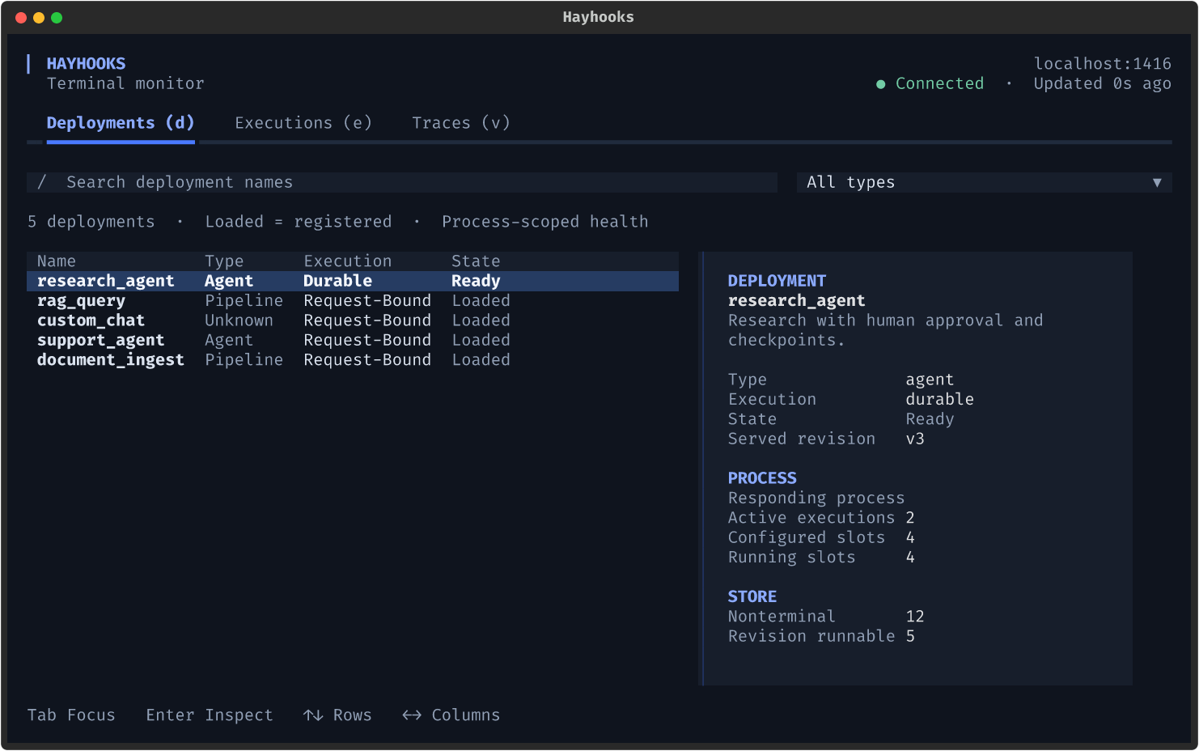
Task: Click the Durable execution cell of research_agent
Action: click(x=337, y=281)
